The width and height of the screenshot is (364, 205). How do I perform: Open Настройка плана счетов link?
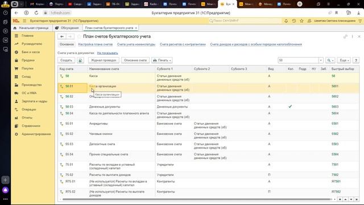point(96,44)
